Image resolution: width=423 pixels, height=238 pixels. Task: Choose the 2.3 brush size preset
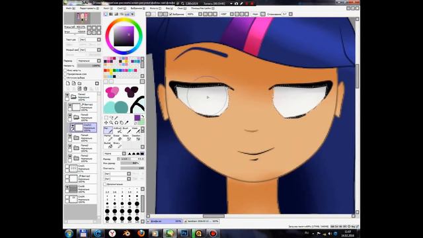107,191
